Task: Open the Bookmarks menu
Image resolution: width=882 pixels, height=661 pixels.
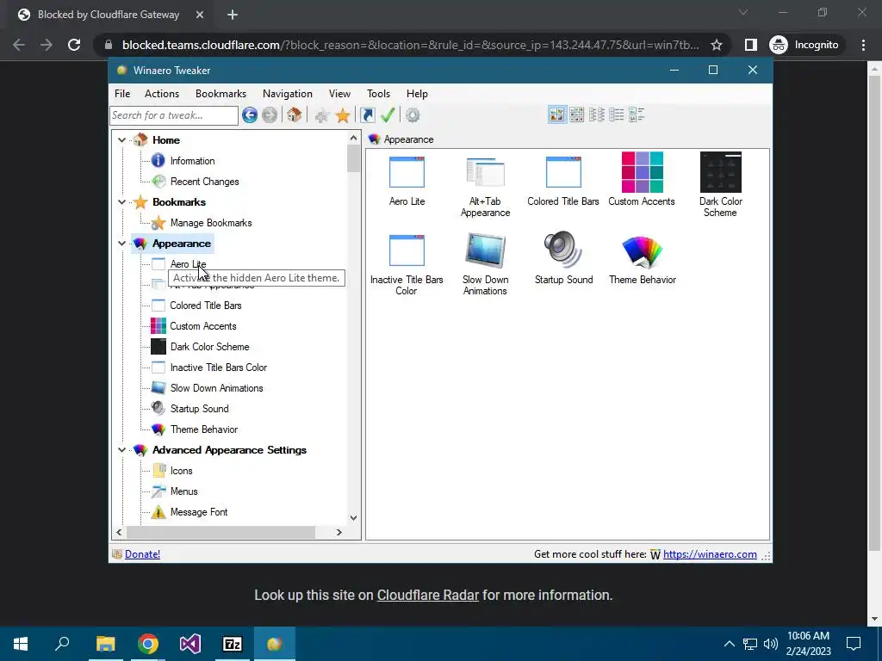Action: 221,94
